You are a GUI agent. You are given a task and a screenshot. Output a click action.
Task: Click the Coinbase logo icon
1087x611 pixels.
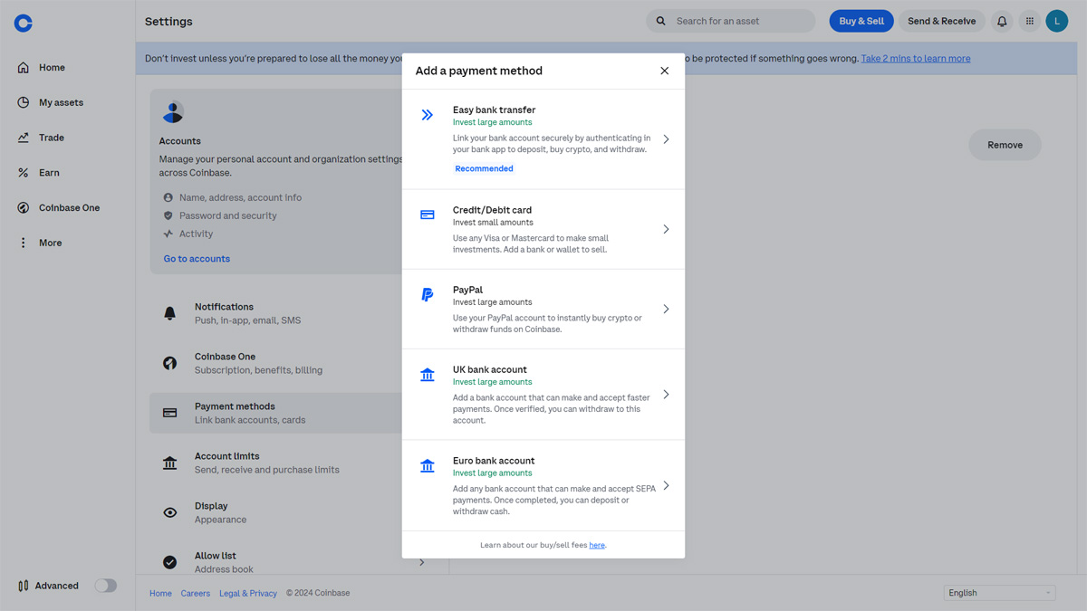click(x=24, y=24)
